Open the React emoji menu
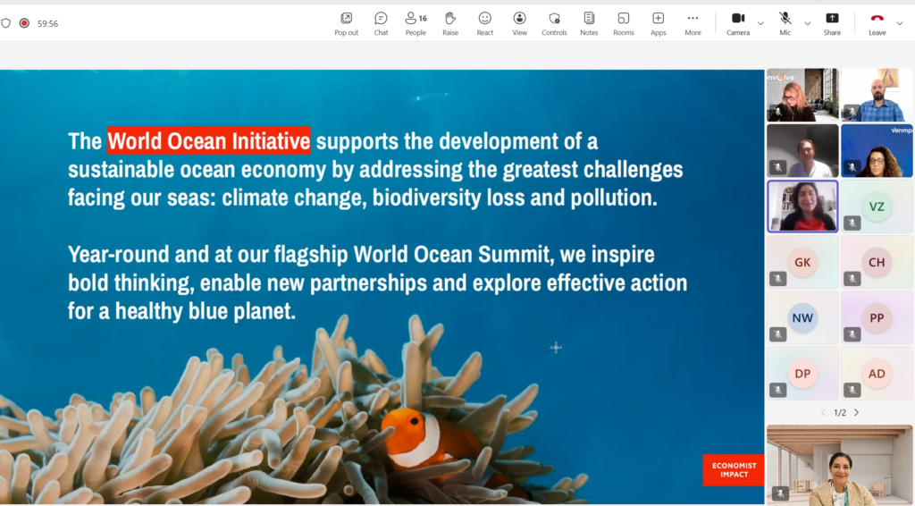The width and height of the screenshot is (915, 506). point(485,23)
